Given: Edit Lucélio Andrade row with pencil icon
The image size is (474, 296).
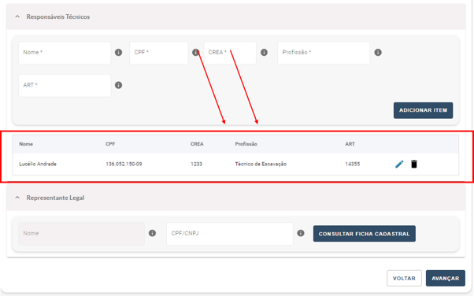Looking at the screenshot, I should pyautogui.click(x=399, y=164).
